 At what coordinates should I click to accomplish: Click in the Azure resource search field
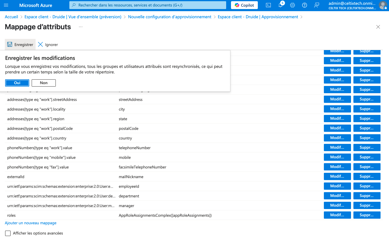pyautogui.click(x=148, y=5)
